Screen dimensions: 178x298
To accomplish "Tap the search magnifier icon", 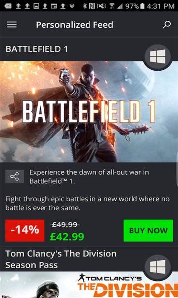I will 167,25.
